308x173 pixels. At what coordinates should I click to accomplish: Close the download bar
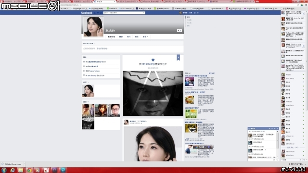(x=306, y=164)
